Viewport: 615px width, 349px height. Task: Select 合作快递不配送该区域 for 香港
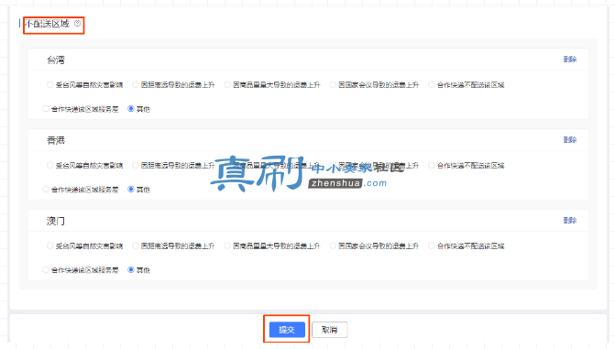pyautogui.click(x=432, y=166)
